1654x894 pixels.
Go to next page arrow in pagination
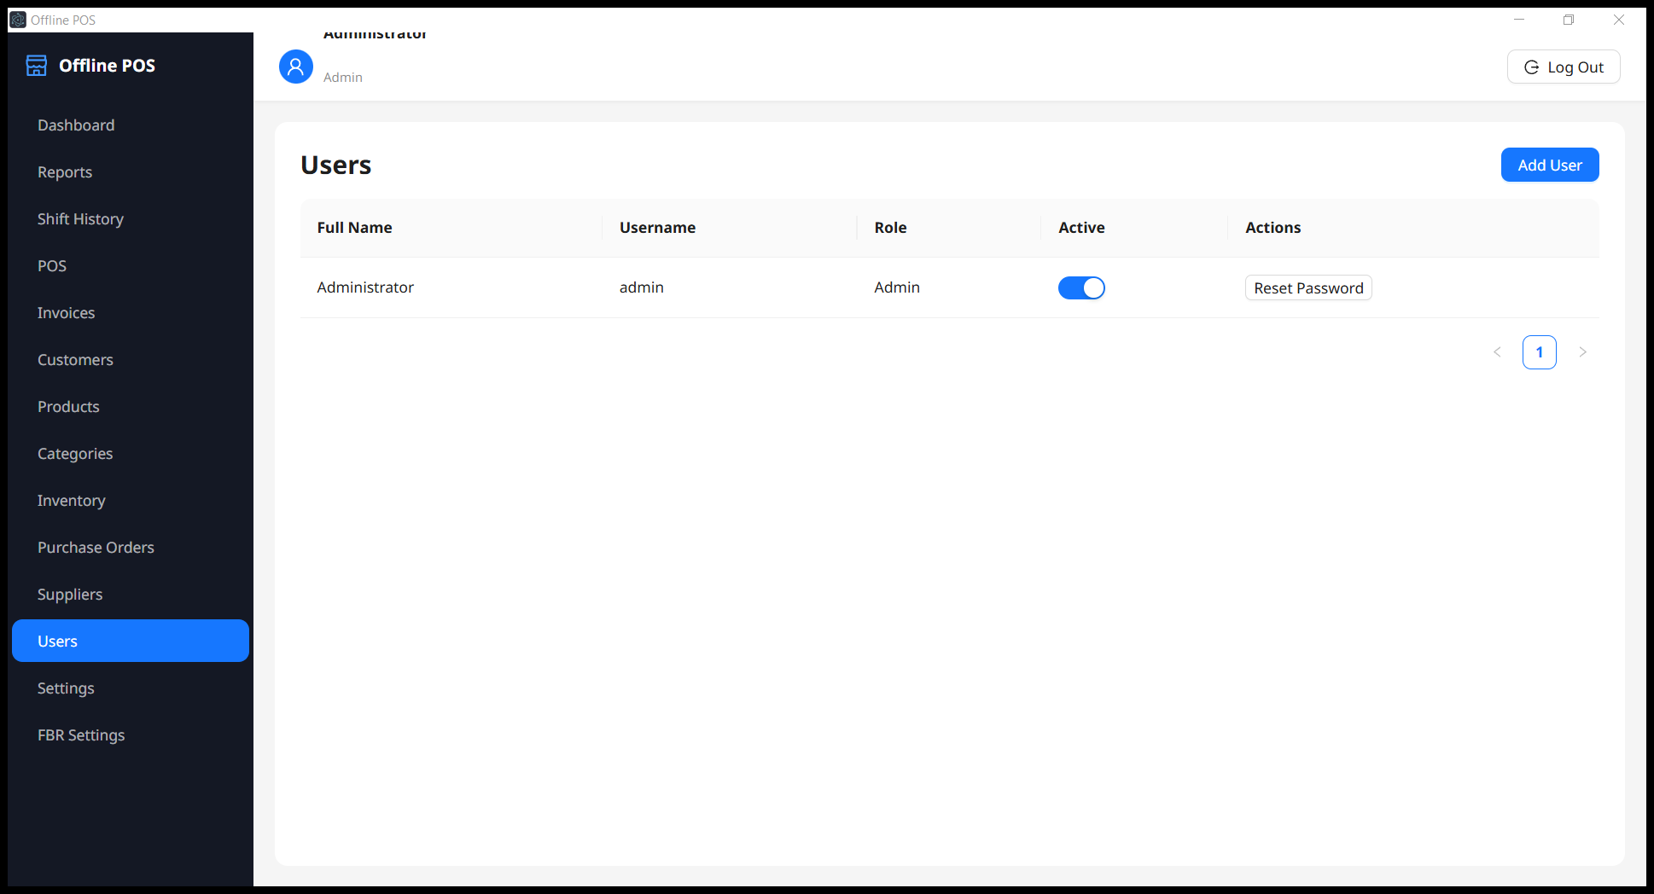[1582, 352]
